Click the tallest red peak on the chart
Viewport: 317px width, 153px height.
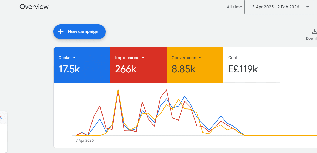coord(166,90)
